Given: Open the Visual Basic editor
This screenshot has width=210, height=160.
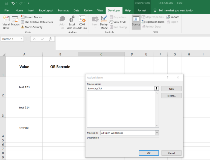Looking at the screenshot, I should [6, 22].
